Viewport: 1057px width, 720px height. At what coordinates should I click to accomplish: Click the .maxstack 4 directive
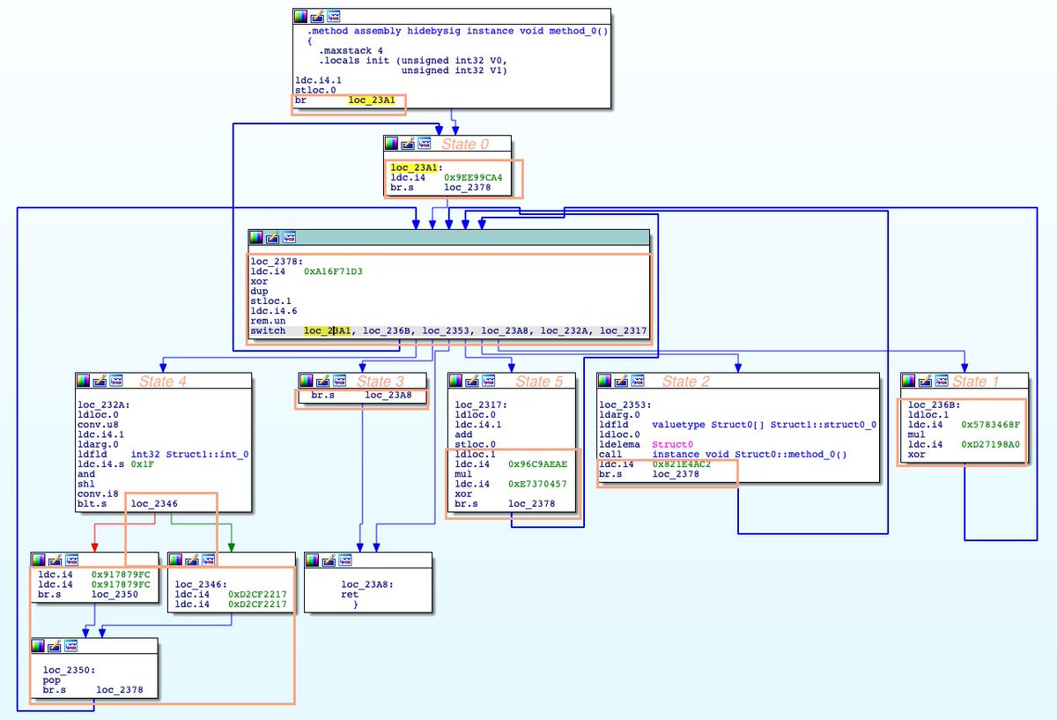[350, 50]
